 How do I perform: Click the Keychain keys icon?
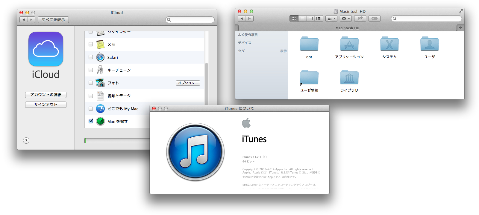coord(100,70)
